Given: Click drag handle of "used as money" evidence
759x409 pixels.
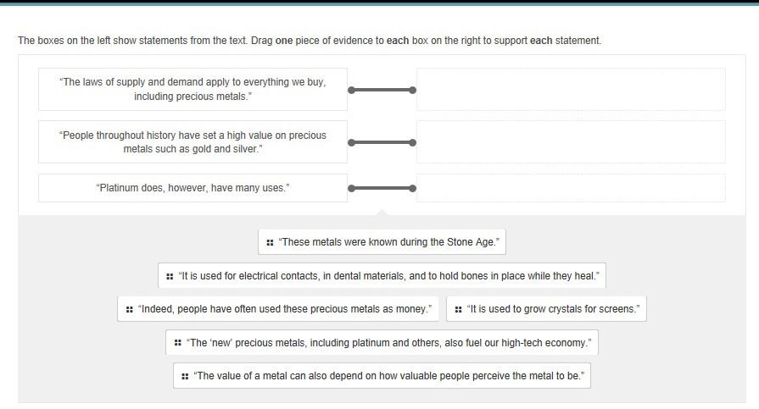Looking at the screenshot, I should [129, 309].
